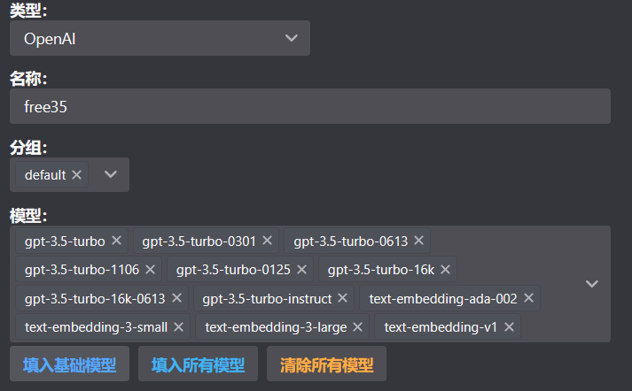Viewport: 632px width, 391px height.
Task: Click the text-embedding-v1 tag label
Action: (x=441, y=327)
